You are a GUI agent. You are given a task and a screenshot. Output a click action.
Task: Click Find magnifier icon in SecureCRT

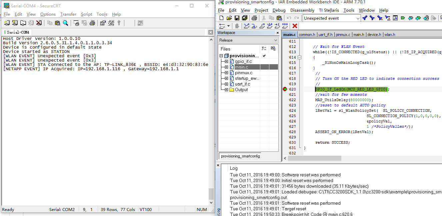(66, 23)
